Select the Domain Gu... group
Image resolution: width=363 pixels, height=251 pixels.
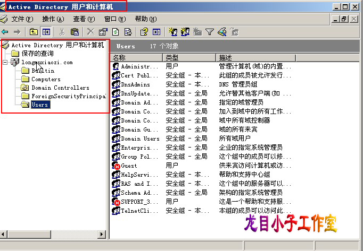pyautogui.click(x=139, y=129)
